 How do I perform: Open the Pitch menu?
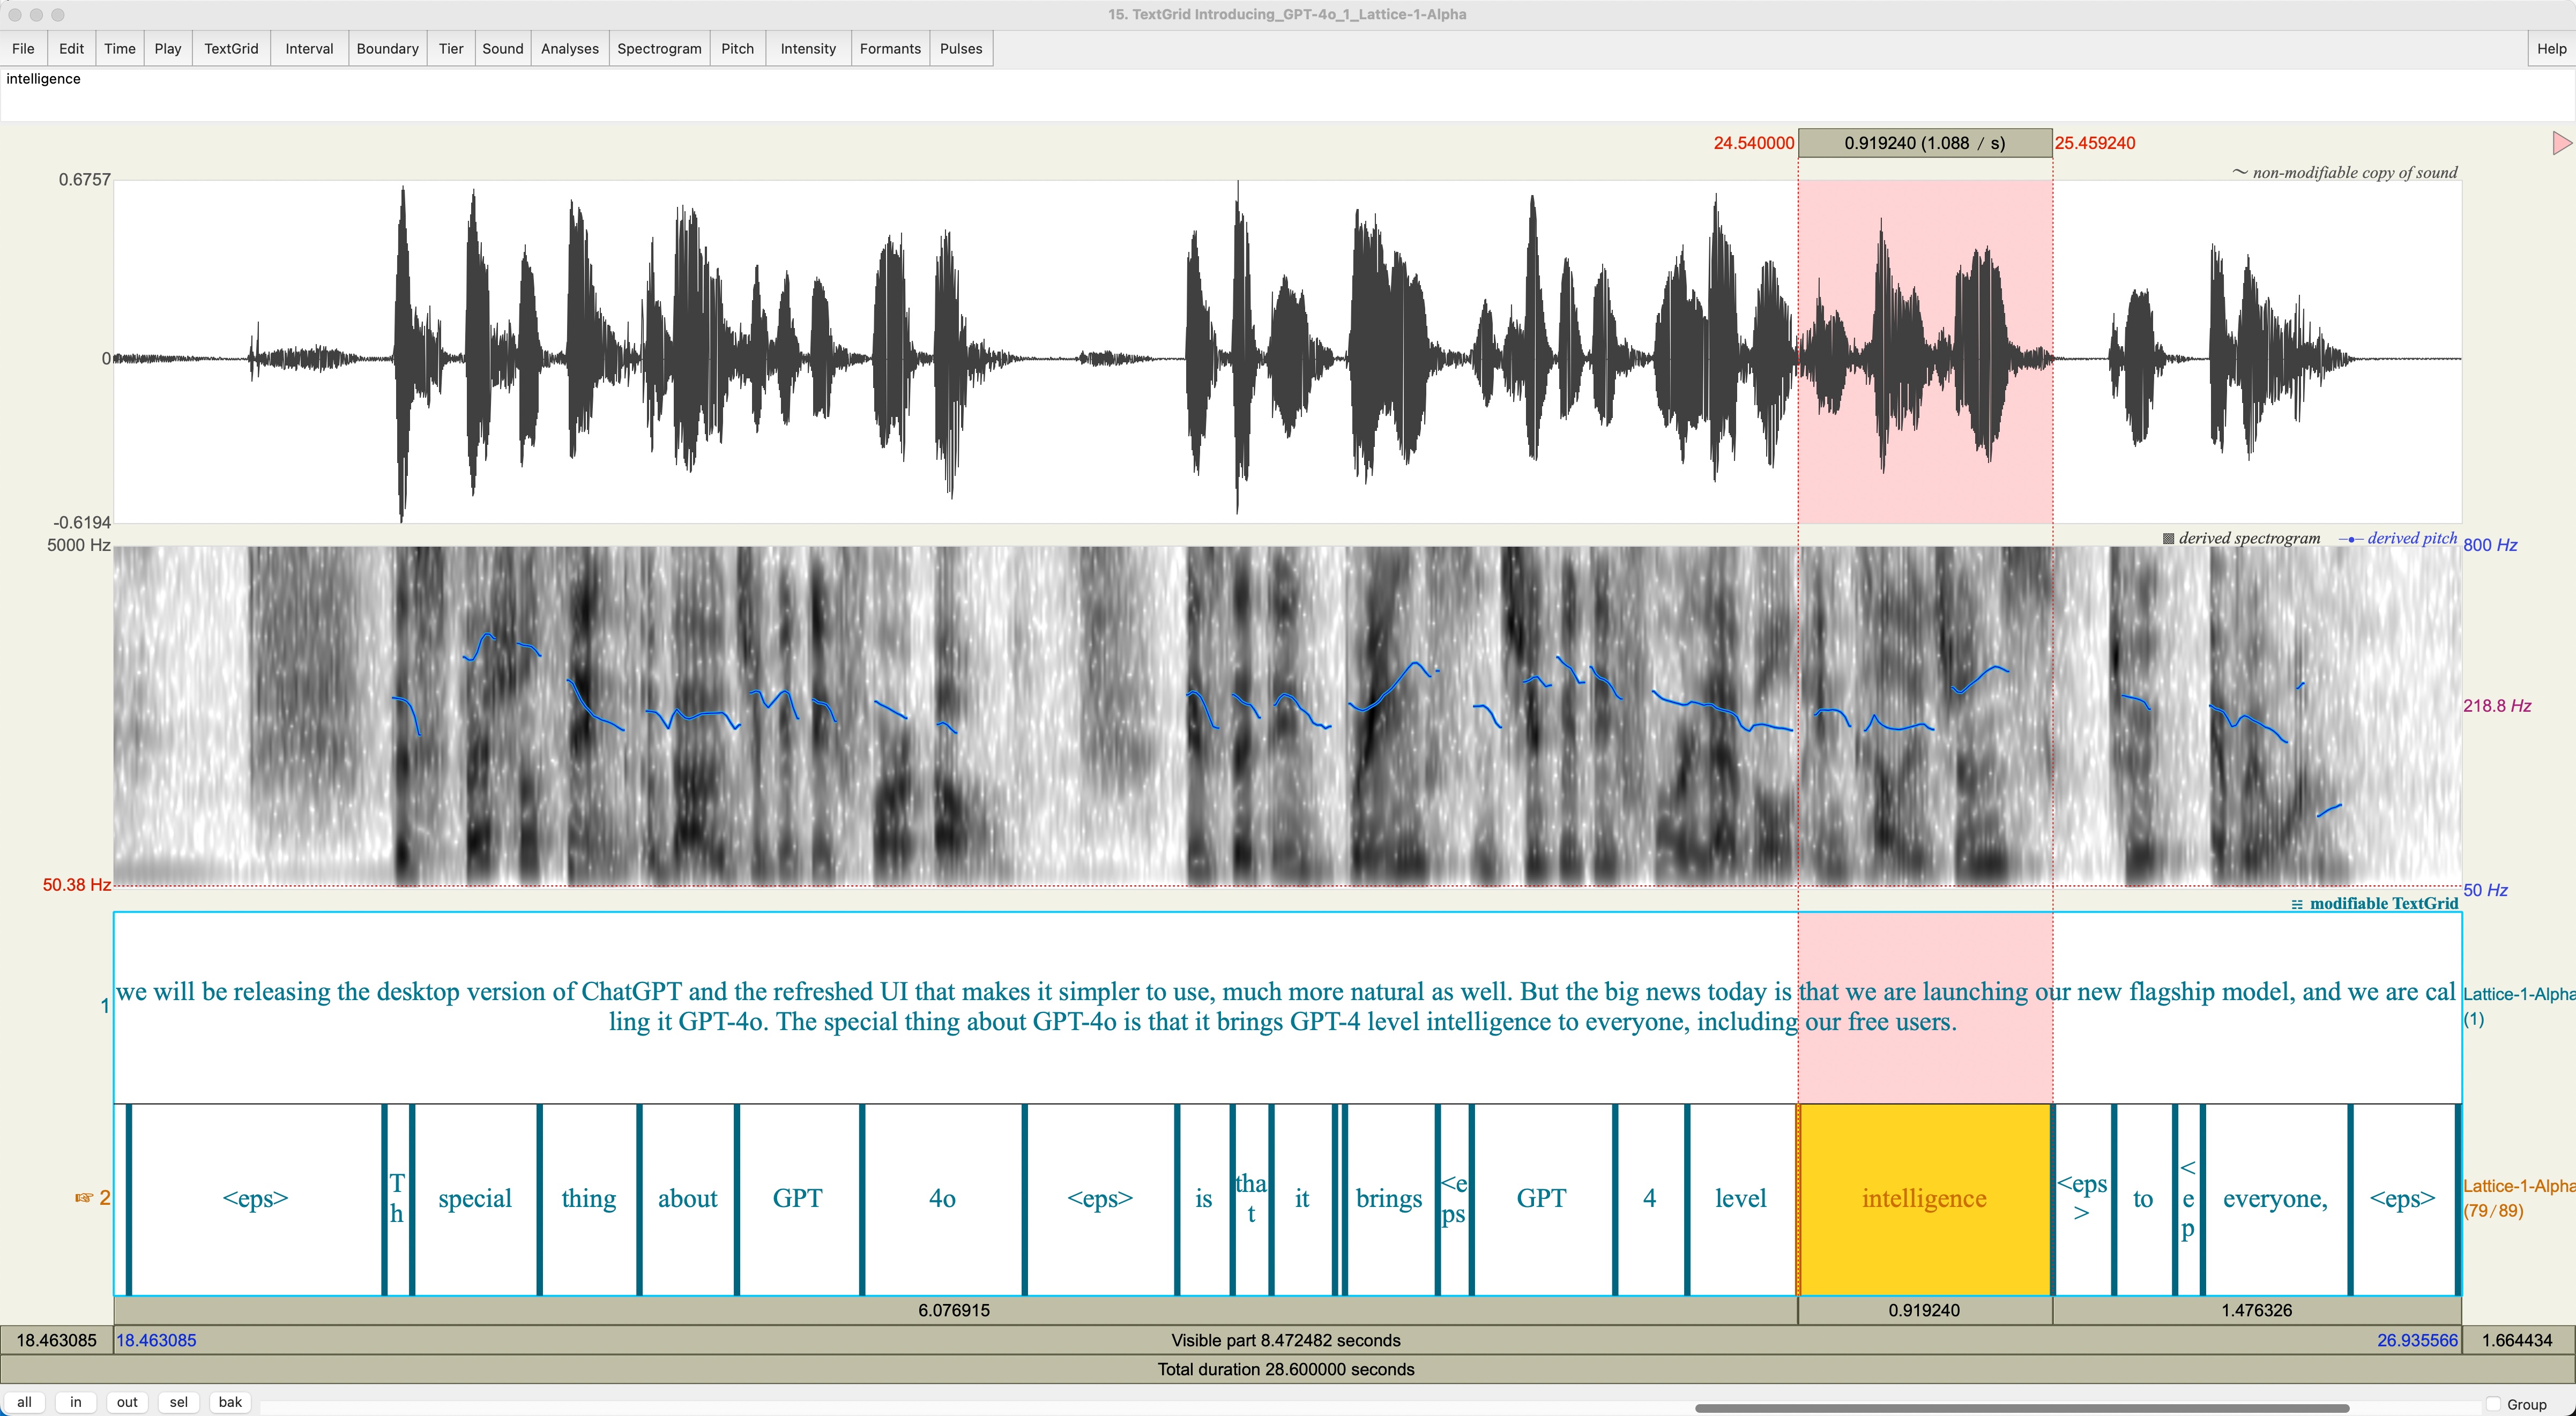tap(737, 48)
